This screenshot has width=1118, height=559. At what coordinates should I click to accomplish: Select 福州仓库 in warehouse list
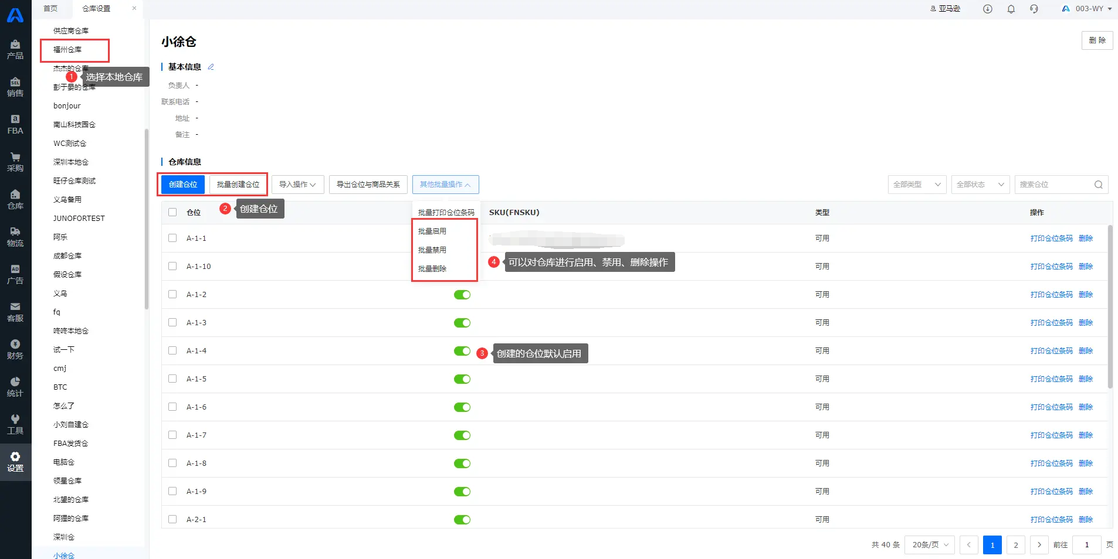tap(67, 50)
